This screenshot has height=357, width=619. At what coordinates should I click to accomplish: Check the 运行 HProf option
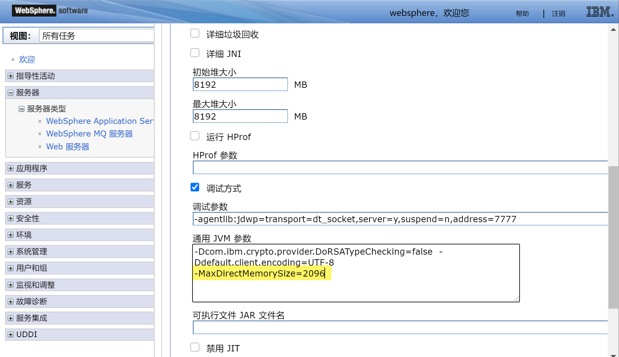[195, 136]
